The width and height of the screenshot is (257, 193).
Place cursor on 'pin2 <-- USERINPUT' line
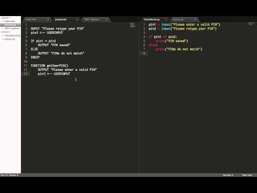click(x=47, y=33)
